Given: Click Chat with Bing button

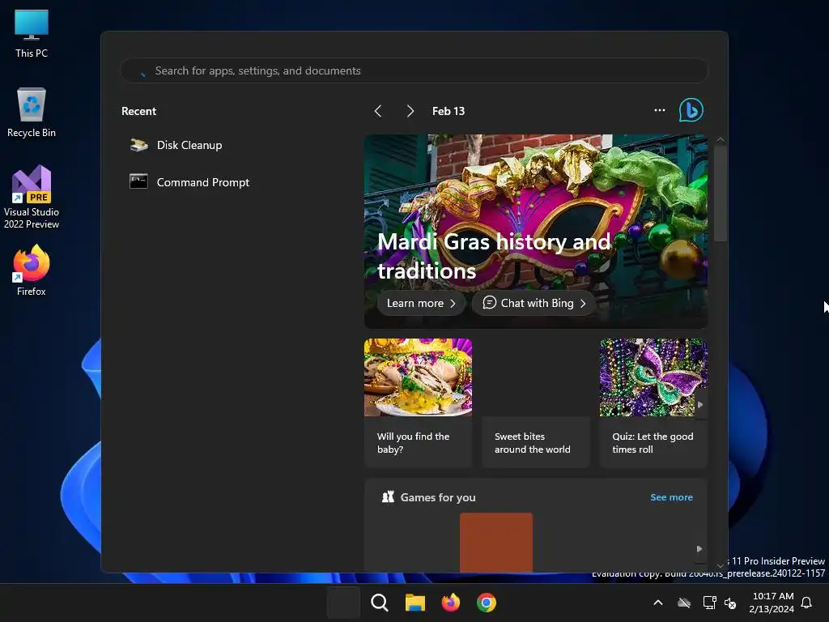Looking at the screenshot, I should tap(534, 303).
